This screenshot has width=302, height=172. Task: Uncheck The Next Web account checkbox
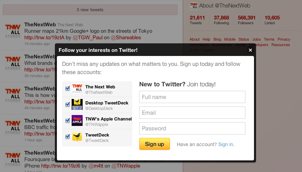click(68, 89)
